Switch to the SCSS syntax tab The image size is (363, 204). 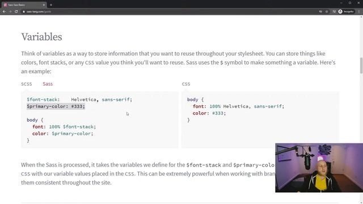pos(27,84)
